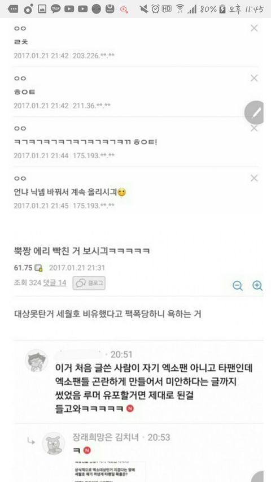Open the 갤로그 button
Screen dimensions: 271x482
coord(89,283)
